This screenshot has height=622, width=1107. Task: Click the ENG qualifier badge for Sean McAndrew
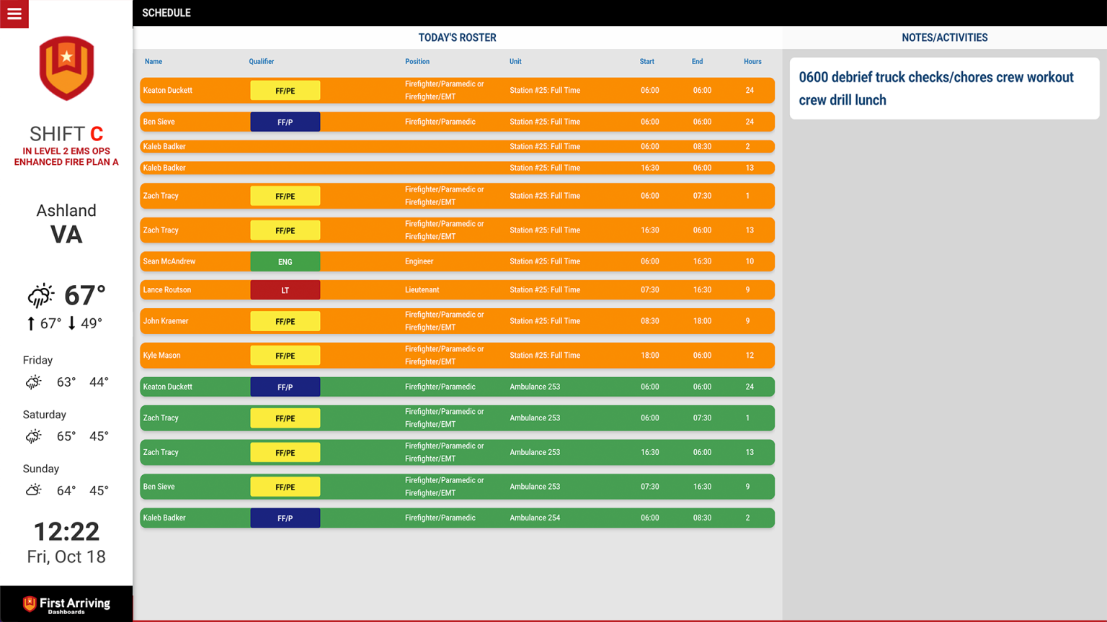285,261
